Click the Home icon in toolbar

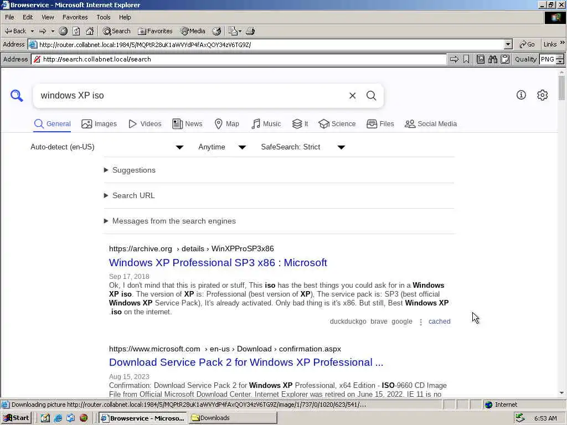[90, 31]
